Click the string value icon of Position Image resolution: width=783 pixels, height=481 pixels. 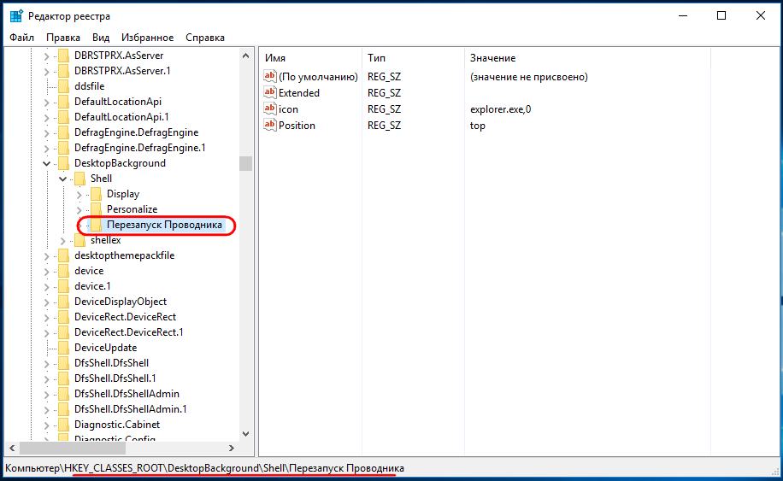point(270,125)
